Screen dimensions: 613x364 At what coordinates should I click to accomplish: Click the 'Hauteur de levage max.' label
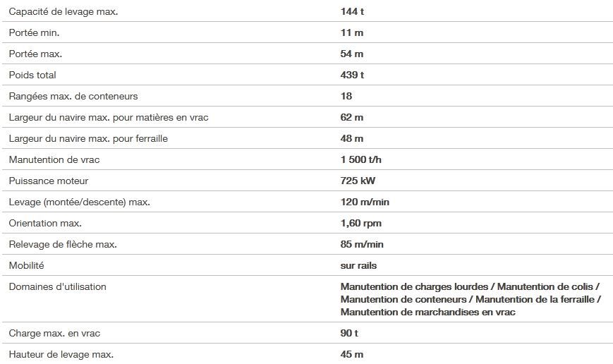click(x=61, y=354)
